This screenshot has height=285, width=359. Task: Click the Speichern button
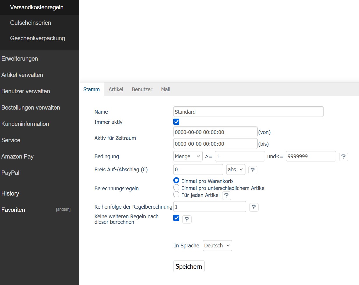189,266
